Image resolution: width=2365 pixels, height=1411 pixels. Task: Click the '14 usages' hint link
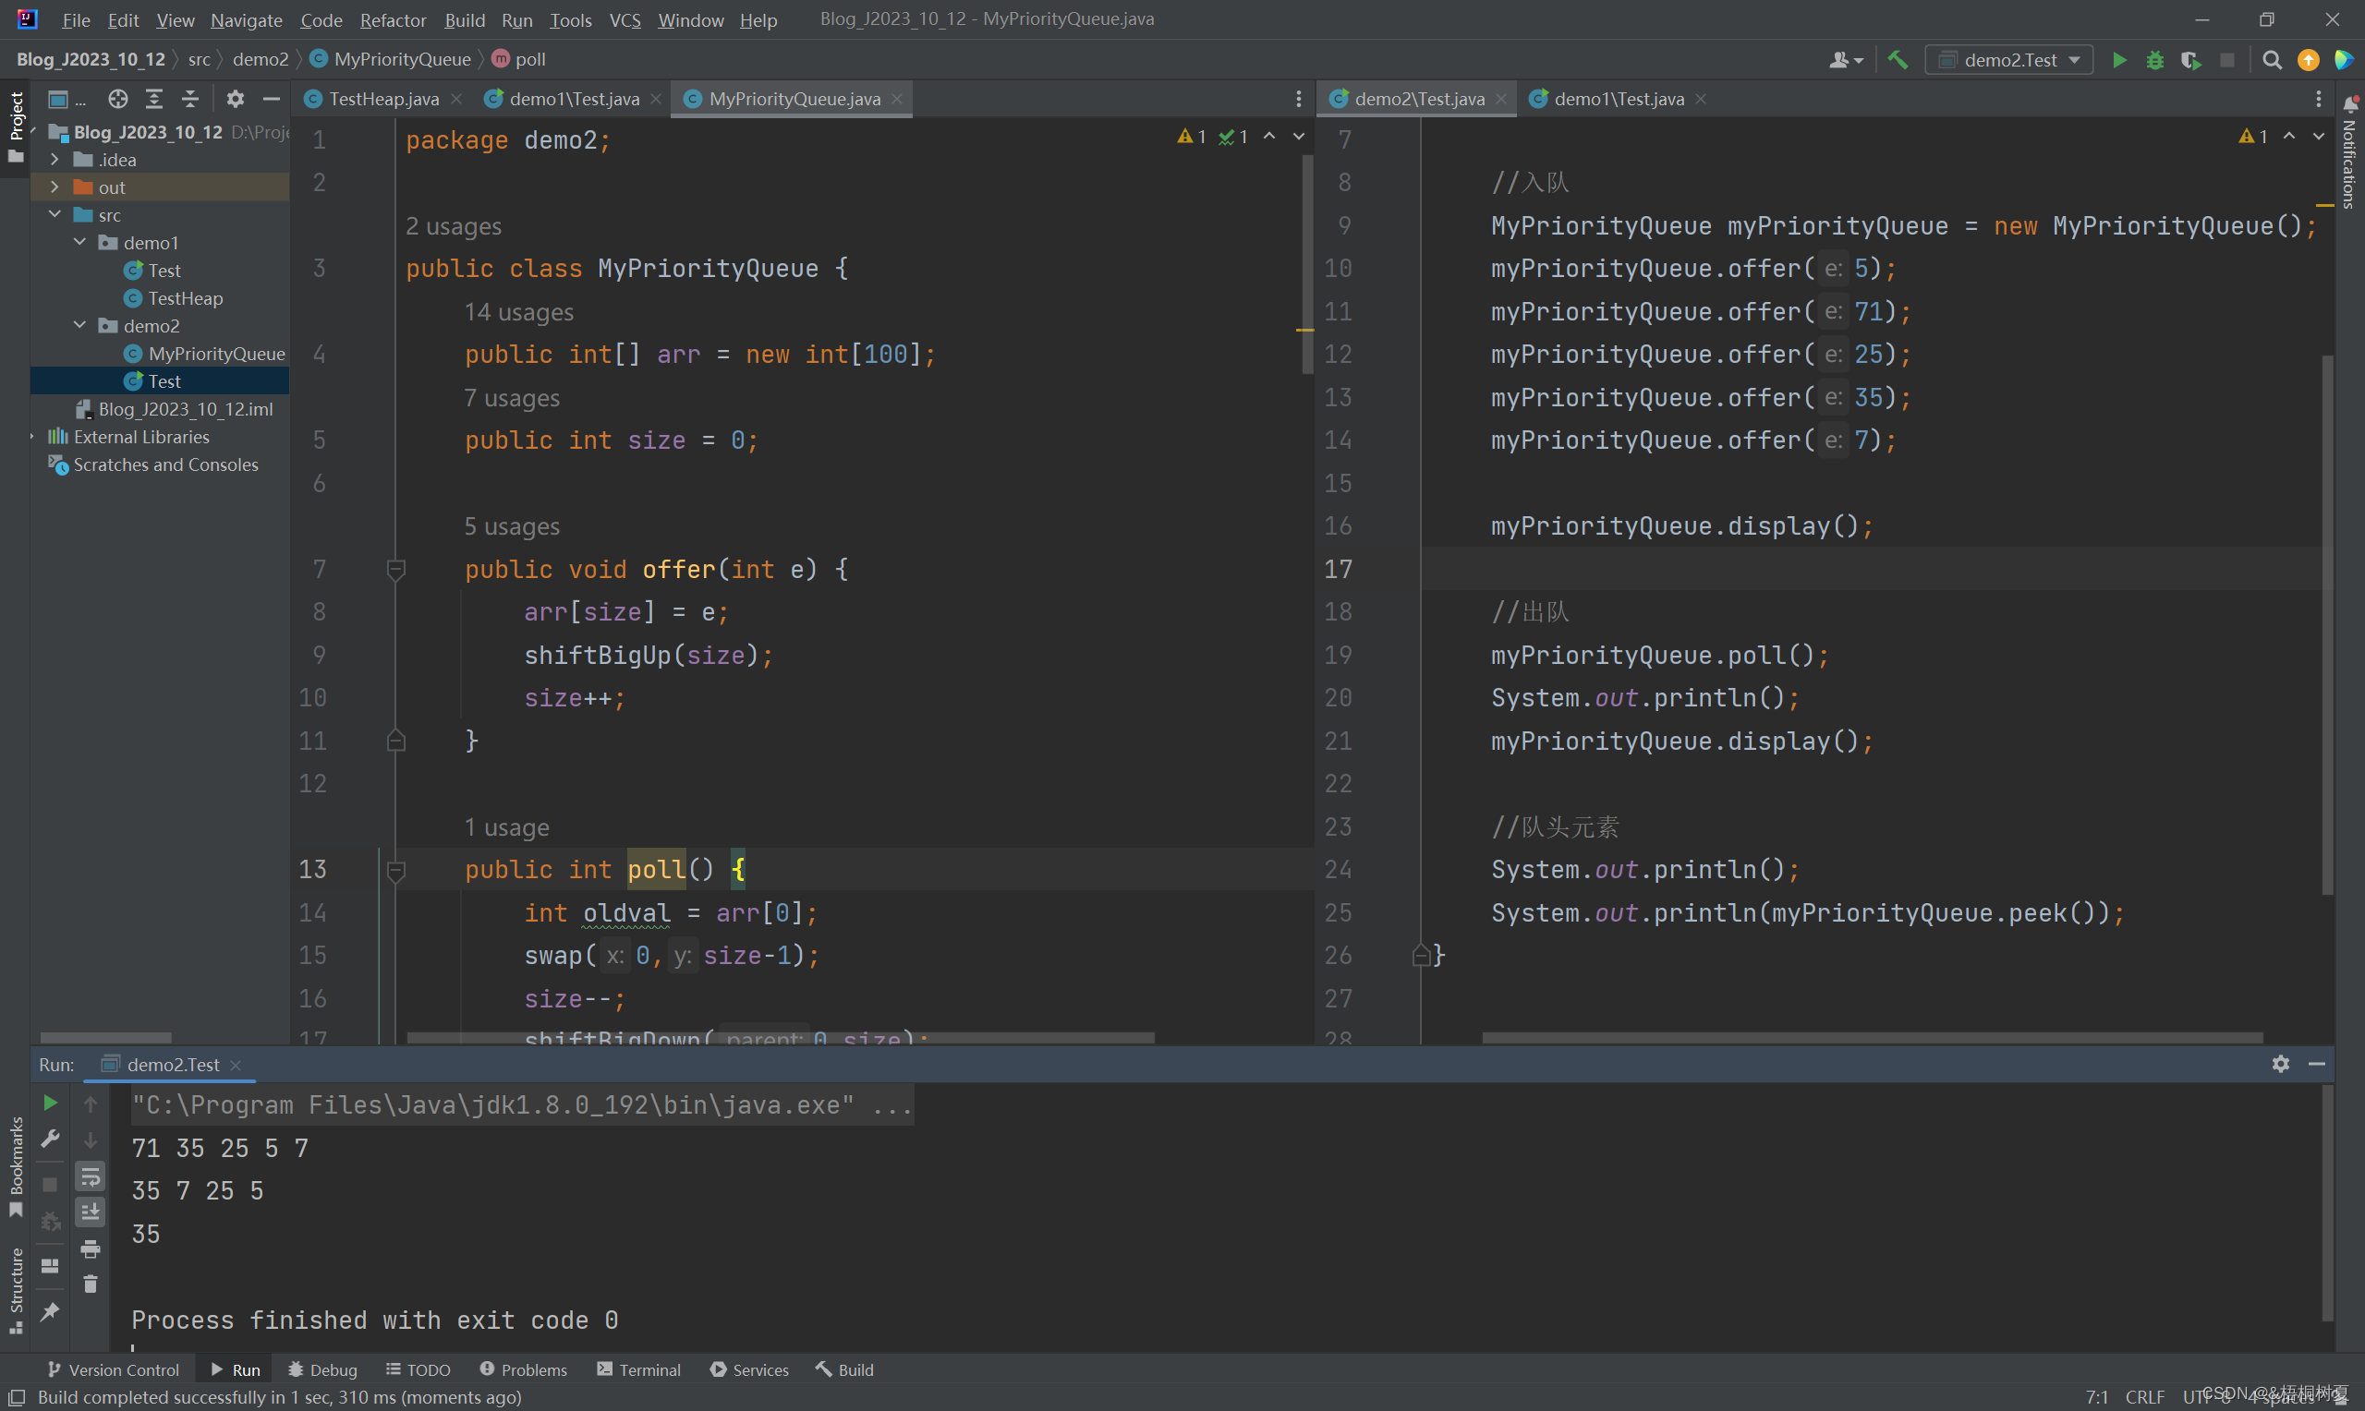pos(519,313)
